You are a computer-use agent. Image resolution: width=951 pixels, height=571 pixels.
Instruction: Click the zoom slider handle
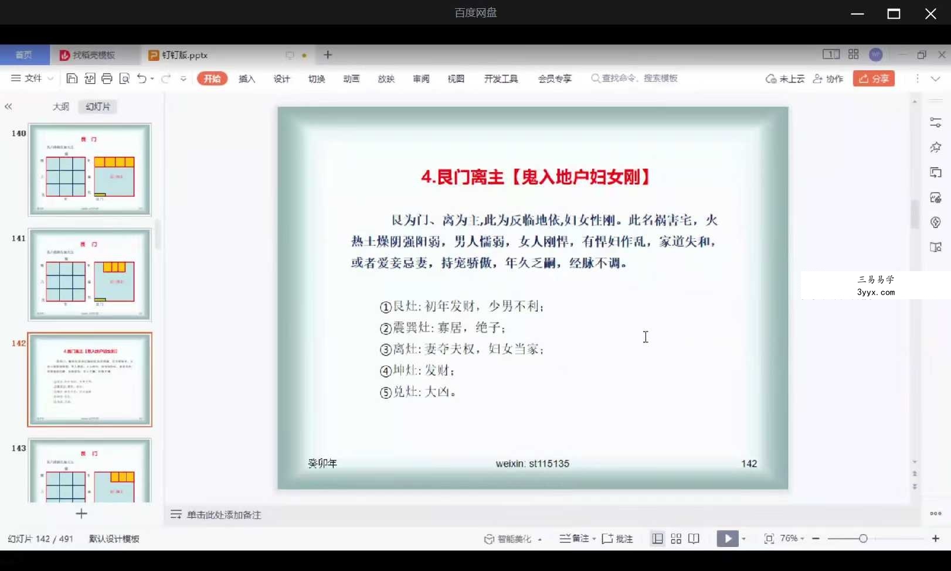coord(863,539)
